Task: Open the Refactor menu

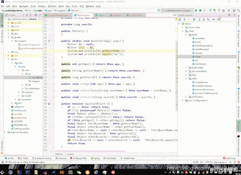Action: click(x=52, y=6)
